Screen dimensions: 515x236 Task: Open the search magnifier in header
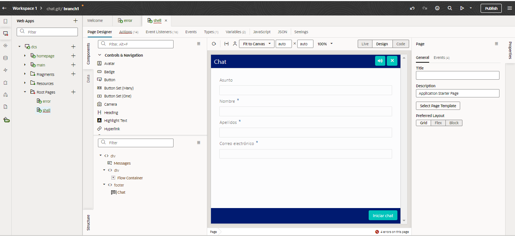[450, 8]
